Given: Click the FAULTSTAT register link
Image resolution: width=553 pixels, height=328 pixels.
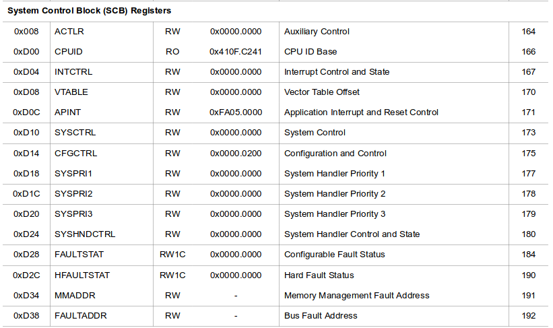Looking at the screenshot, I should (x=79, y=255).
